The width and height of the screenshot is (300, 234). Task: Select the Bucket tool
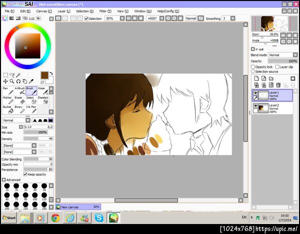pos(8,109)
